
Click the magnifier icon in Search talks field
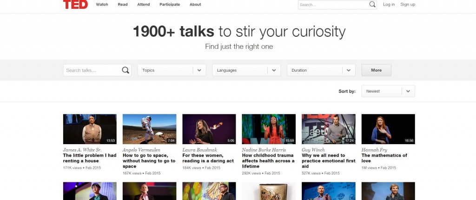[126, 70]
